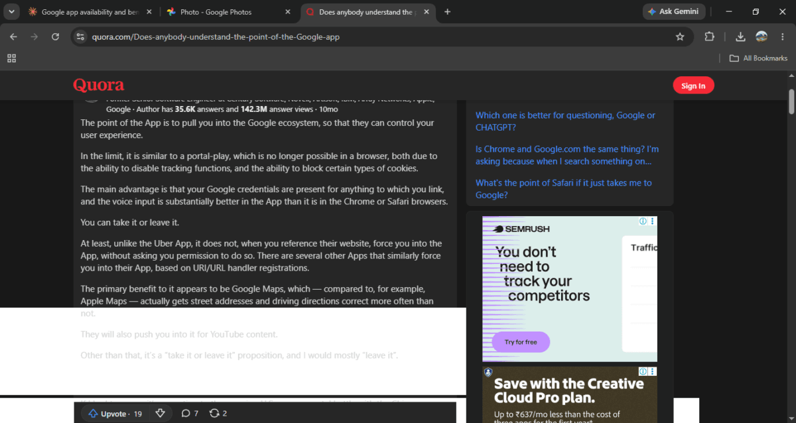Click Creative Cloud ad info icon
The width and height of the screenshot is (796, 423).
pyautogui.click(x=642, y=372)
